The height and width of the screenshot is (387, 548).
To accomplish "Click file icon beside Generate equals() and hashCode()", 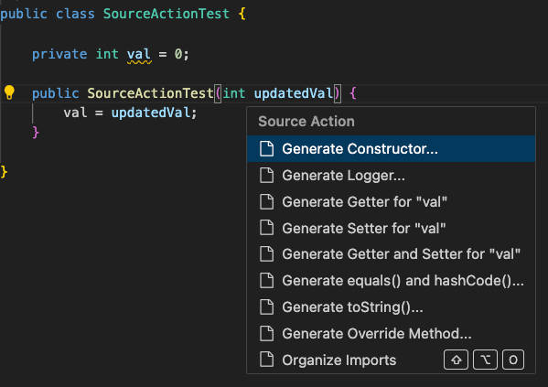I will point(266,280).
